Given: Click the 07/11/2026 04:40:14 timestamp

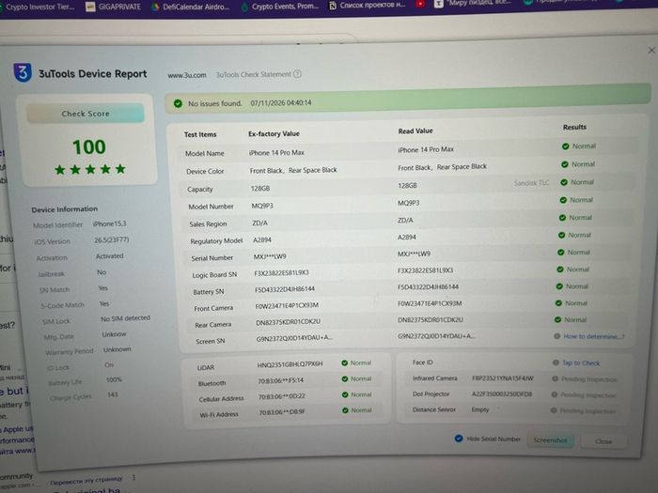Looking at the screenshot, I should click(281, 103).
